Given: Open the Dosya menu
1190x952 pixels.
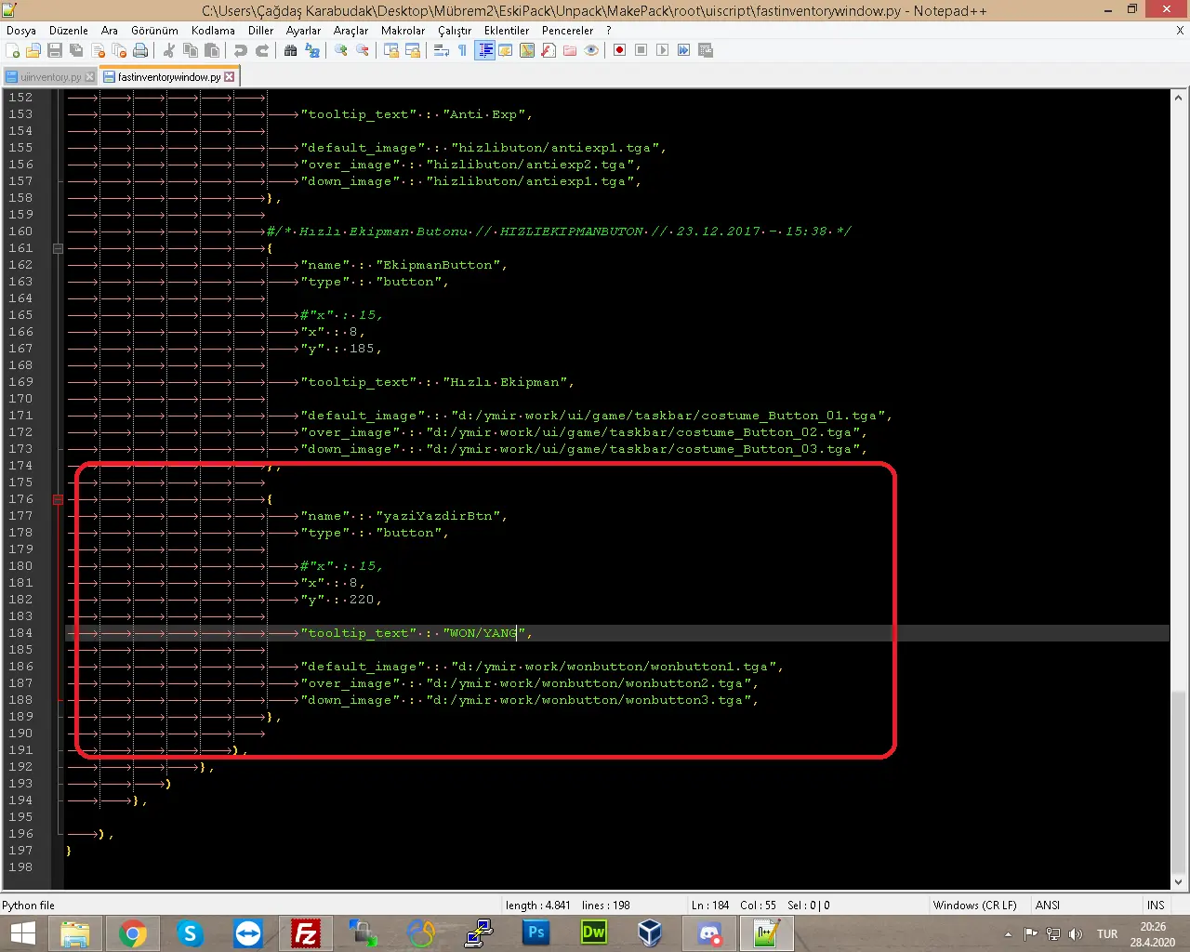Looking at the screenshot, I should pyautogui.click(x=21, y=31).
